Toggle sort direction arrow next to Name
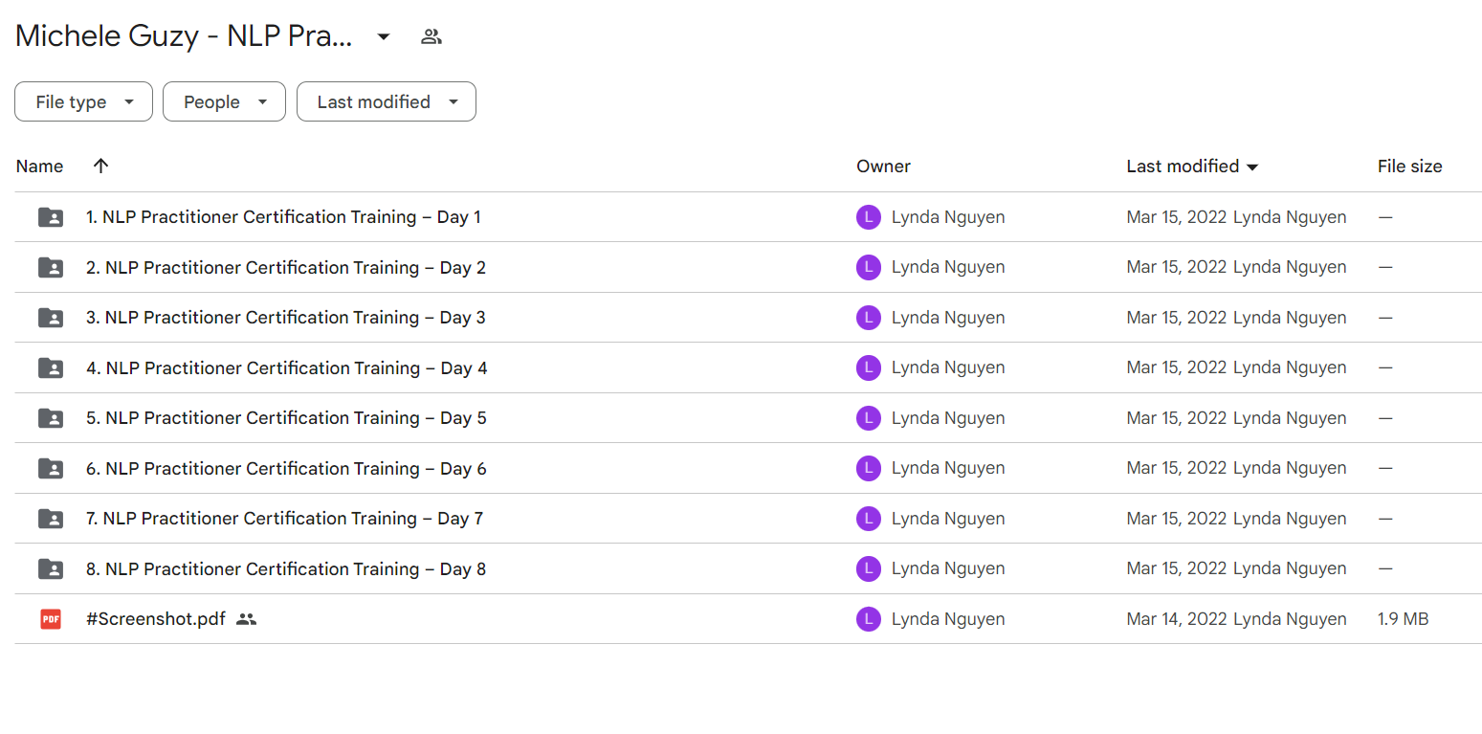Image resolution: width=1482 pixels, height=734 pixels. tap(100, 166)
